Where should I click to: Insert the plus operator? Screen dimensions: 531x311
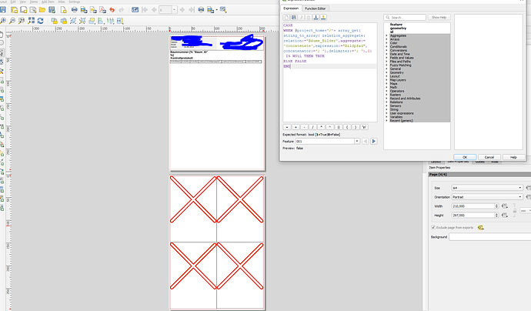point(296,127)
